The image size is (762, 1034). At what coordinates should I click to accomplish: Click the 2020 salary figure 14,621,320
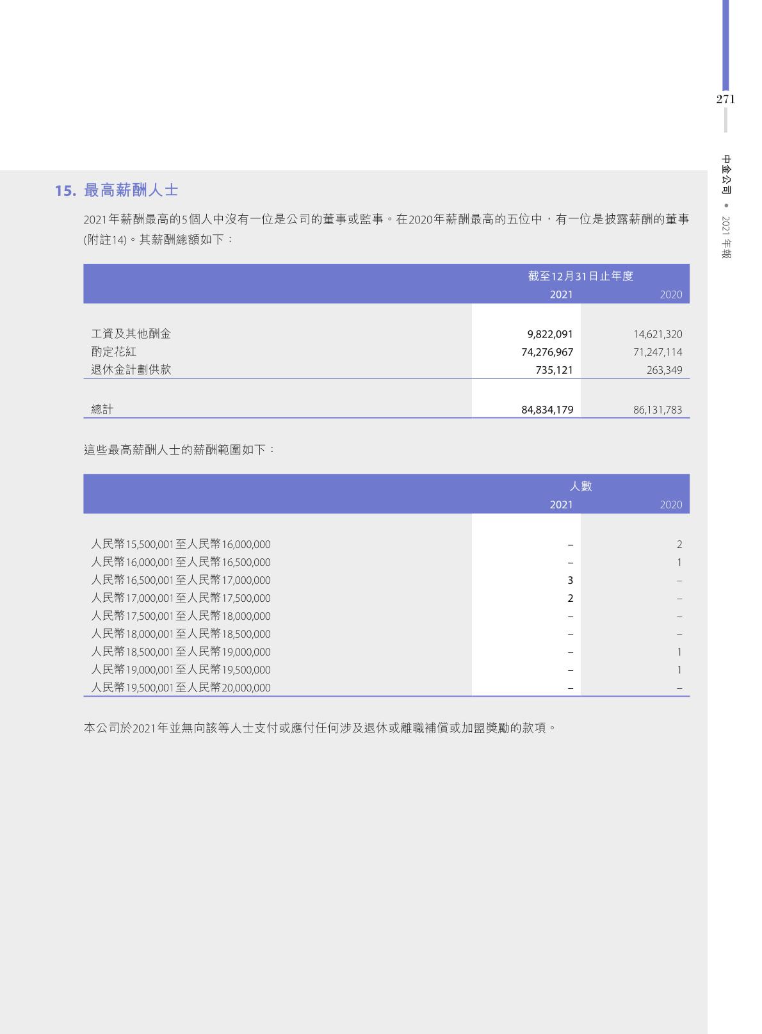pos(658,334)
